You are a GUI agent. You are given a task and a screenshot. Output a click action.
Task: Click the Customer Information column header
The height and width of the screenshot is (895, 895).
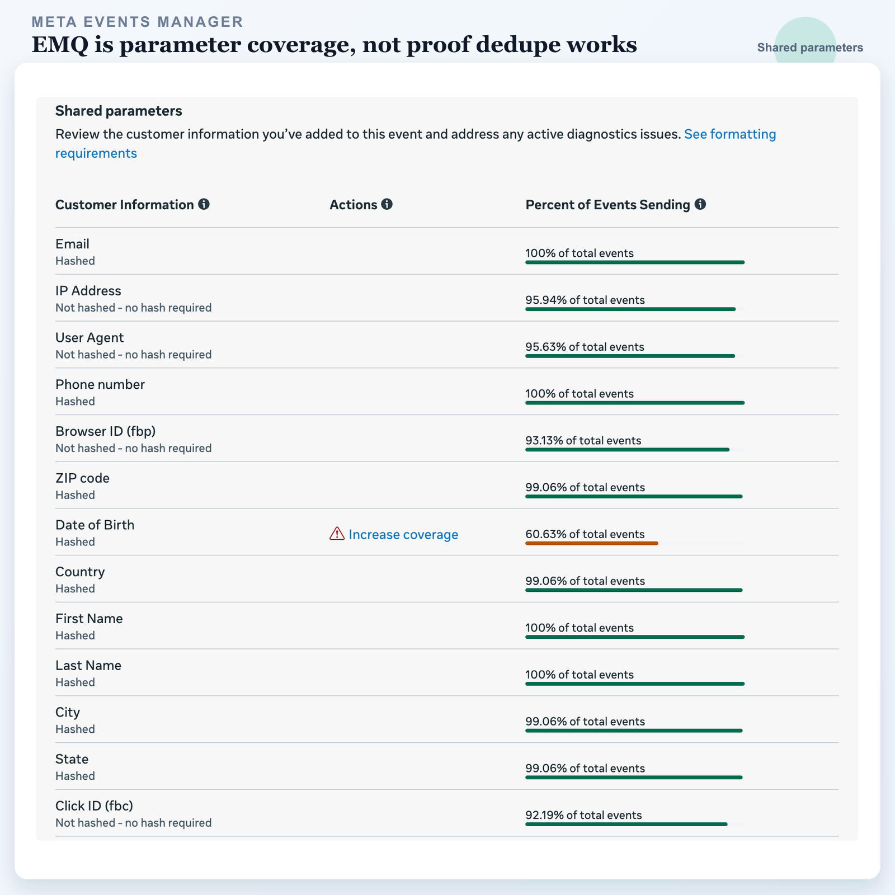pyautogui.click(x=125, y=205)
